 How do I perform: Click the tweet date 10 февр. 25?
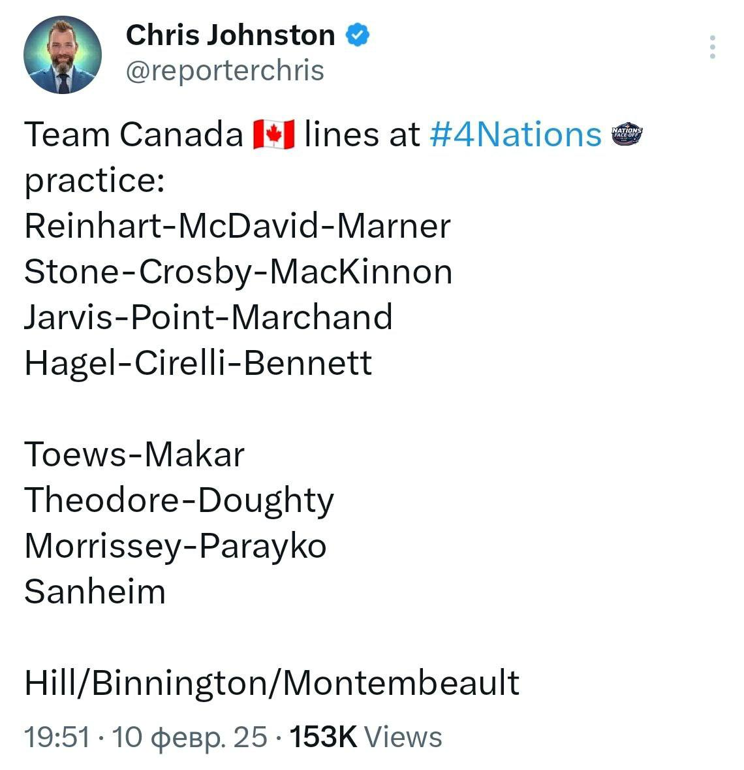(x=189, y=737)
